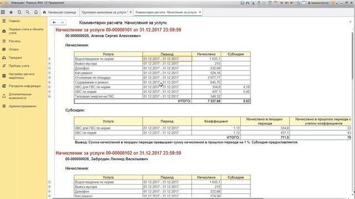The image size is (355, 199).
Task: Expand first-table ХВС для ГВС по норме group
Action: [49, 87]
